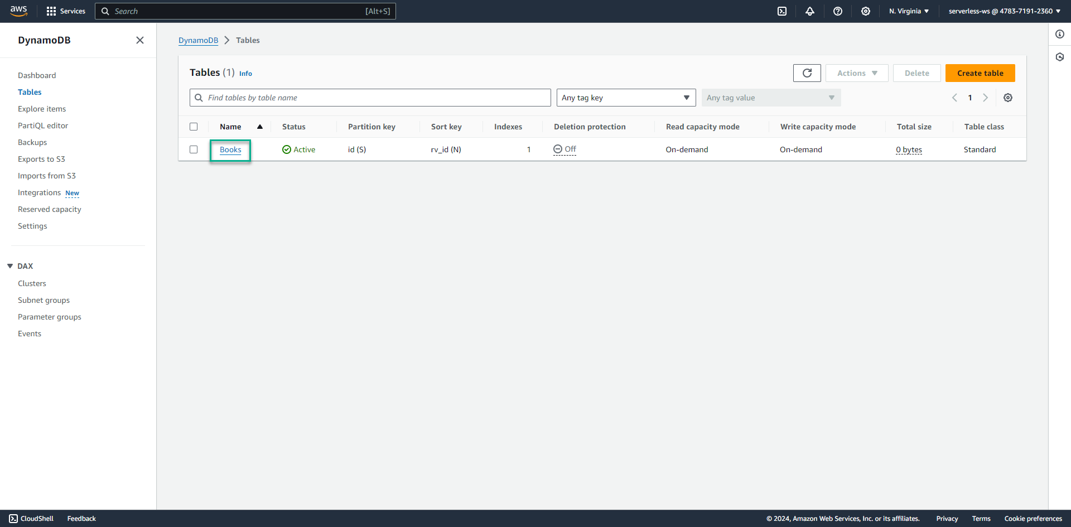This screenshot has width=1071, height=527.
Task: Open Backups in the sidebar
Action: pos(32,142)
